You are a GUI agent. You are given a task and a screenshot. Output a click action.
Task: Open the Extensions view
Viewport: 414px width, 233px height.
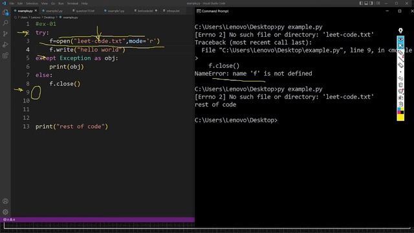[5, 56]
